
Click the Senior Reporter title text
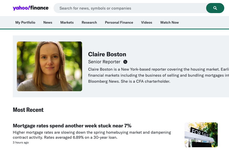click(x=104, y=62)
